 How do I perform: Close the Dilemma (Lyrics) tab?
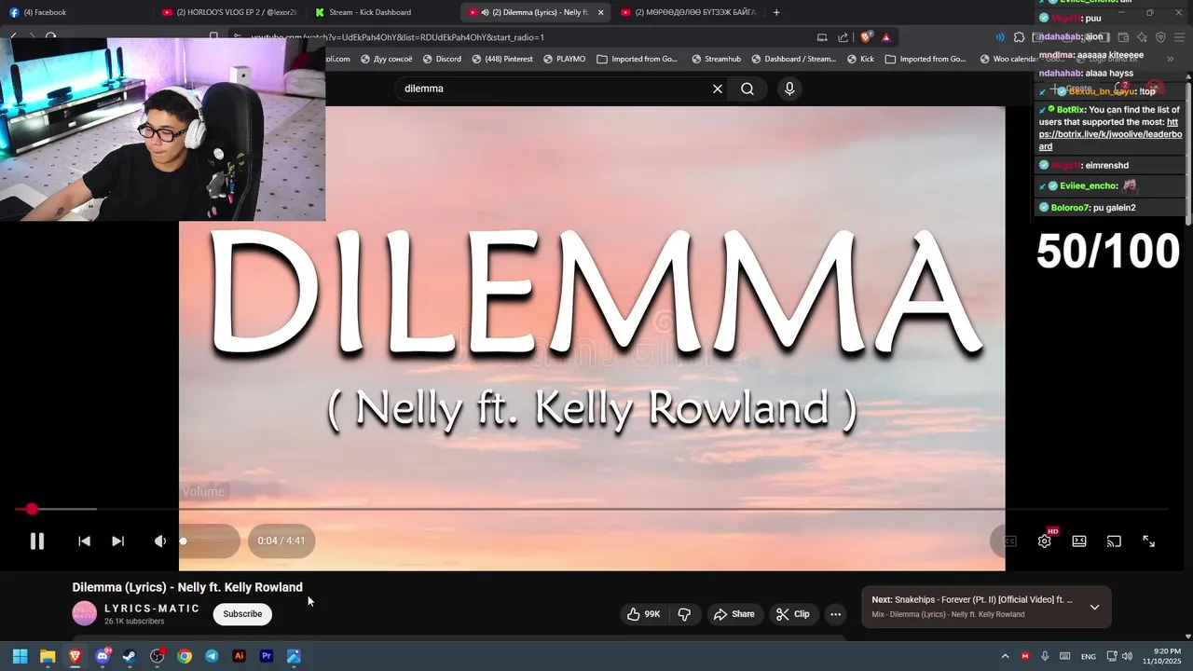click(600, 12)
